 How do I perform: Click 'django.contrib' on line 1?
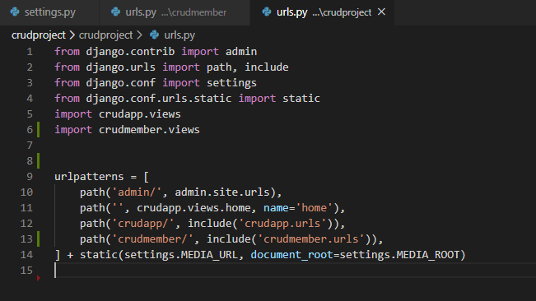tap(131, 52)
